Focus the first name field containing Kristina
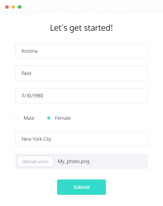 point(81,51)
